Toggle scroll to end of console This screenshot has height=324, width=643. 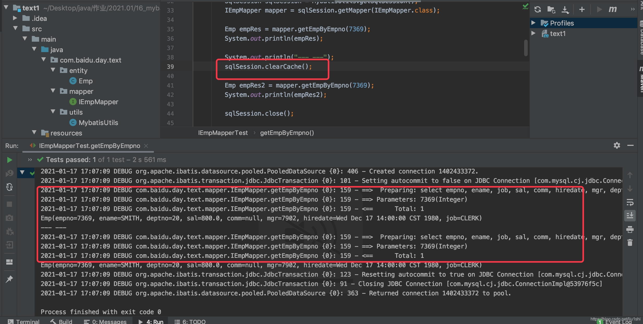(630, 216)
